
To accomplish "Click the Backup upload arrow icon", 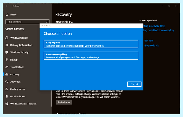I will 7,60.
